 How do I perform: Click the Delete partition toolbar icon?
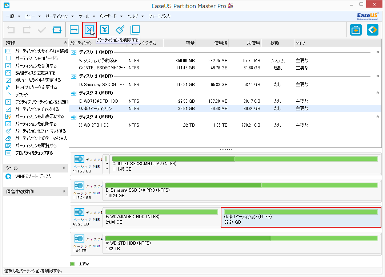[89, 30]
